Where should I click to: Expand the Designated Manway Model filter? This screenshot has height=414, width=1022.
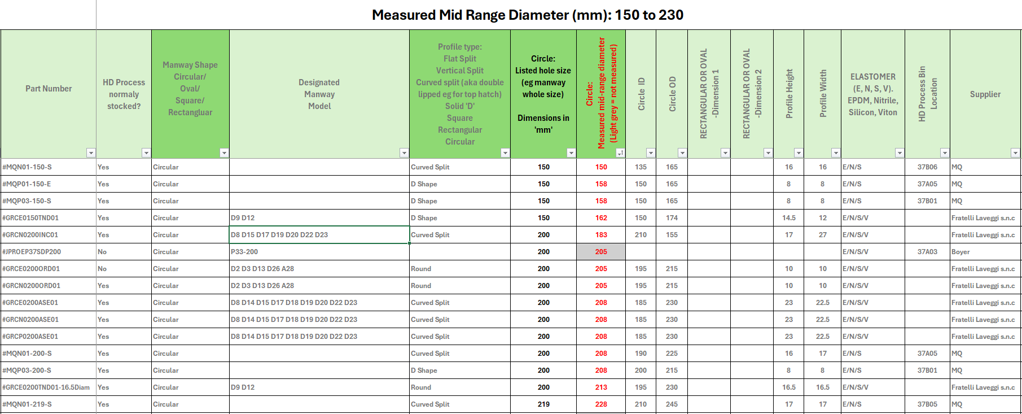[x=403, y=153]
